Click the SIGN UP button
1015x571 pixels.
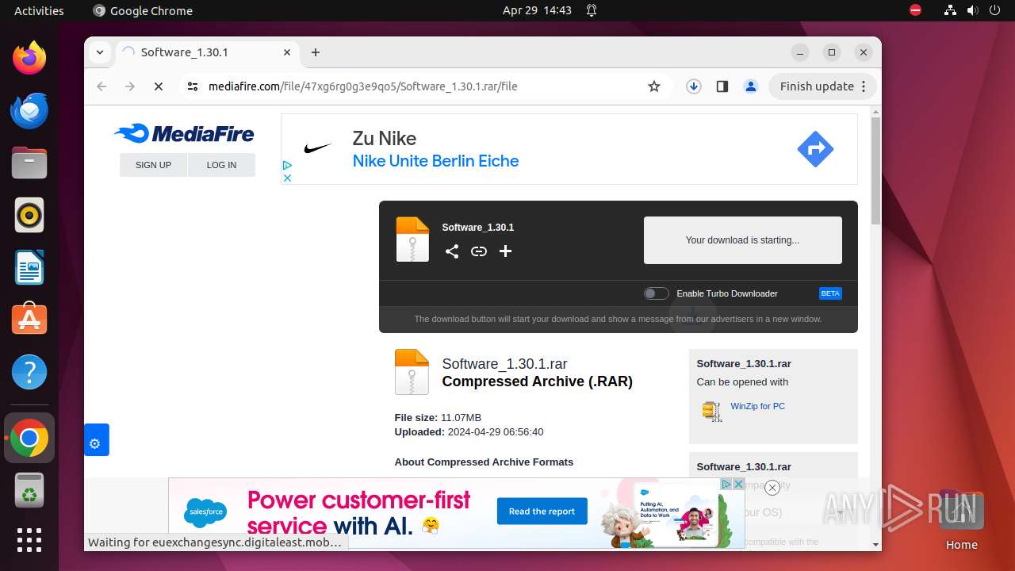point(153,165)
